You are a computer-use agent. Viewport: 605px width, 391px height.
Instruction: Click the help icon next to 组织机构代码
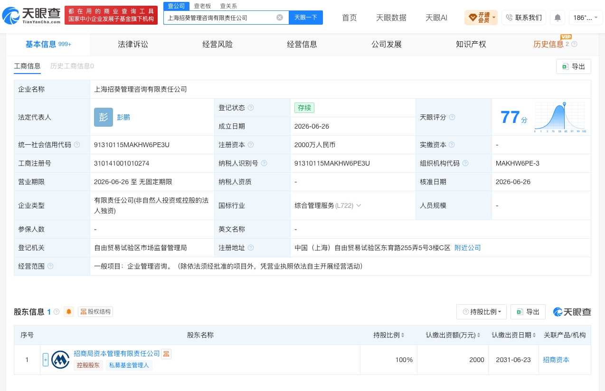[465, 163]
